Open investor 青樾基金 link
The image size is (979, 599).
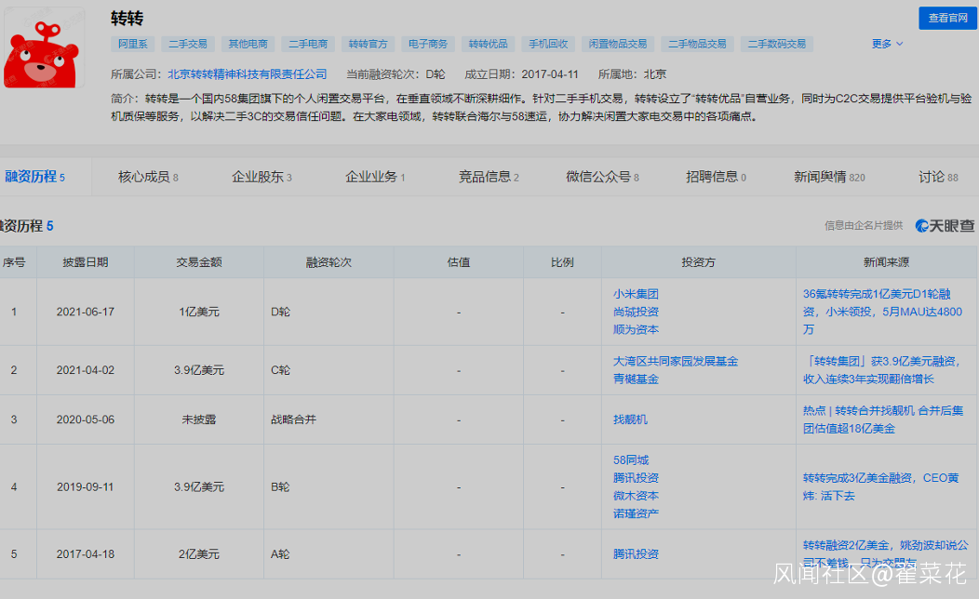click(636, 379)
